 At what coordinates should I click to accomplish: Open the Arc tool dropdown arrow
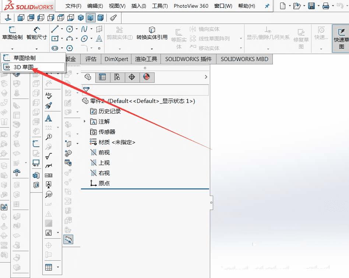(77, 39)
